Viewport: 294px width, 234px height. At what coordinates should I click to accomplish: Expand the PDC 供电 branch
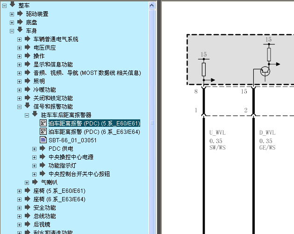point(34,149)
